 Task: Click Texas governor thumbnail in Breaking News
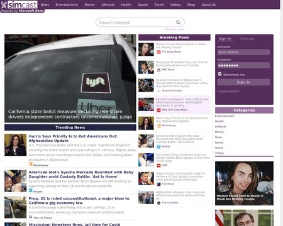(146, 178)
